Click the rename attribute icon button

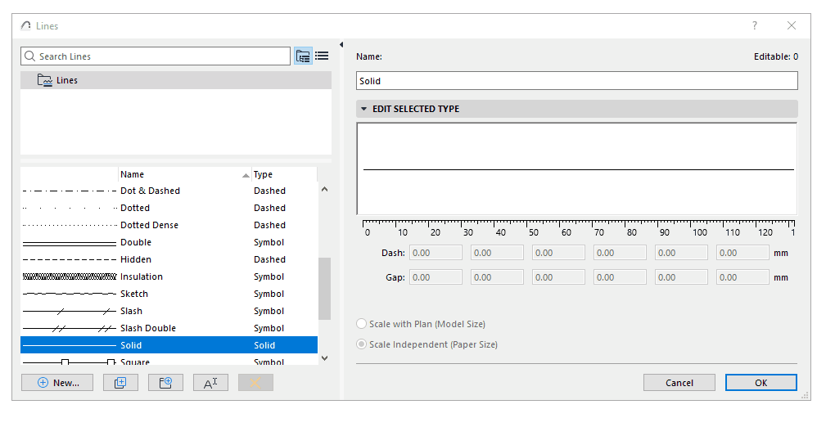[x=211, y=383]
